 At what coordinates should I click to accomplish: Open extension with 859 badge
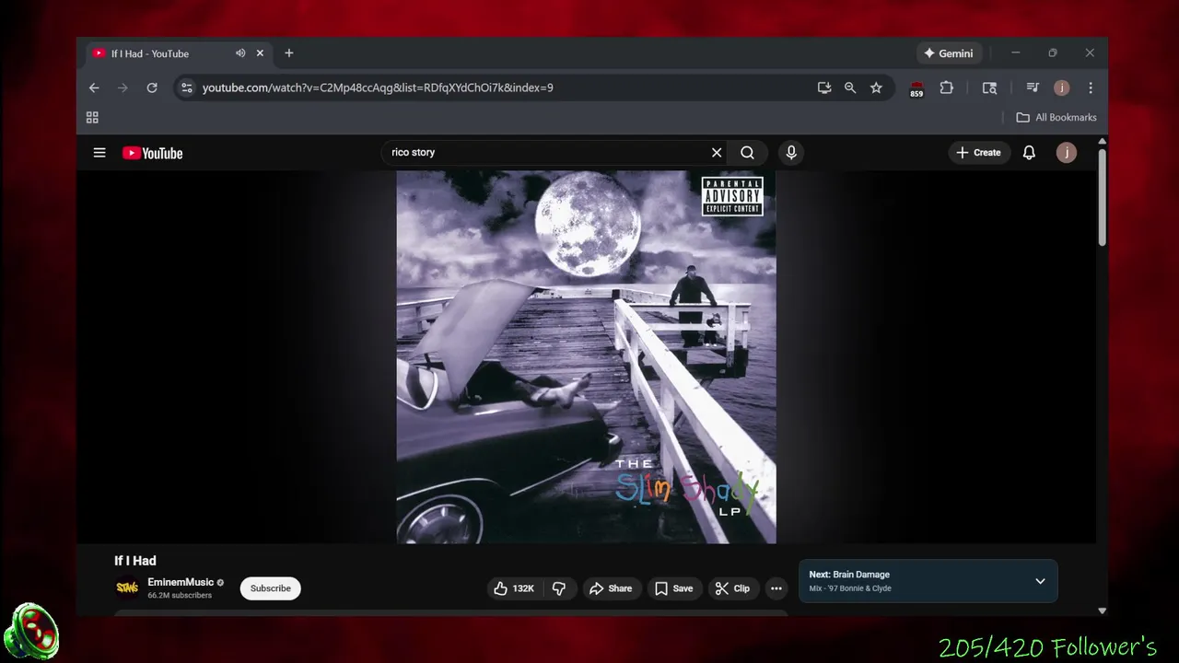tap(916, 88)
